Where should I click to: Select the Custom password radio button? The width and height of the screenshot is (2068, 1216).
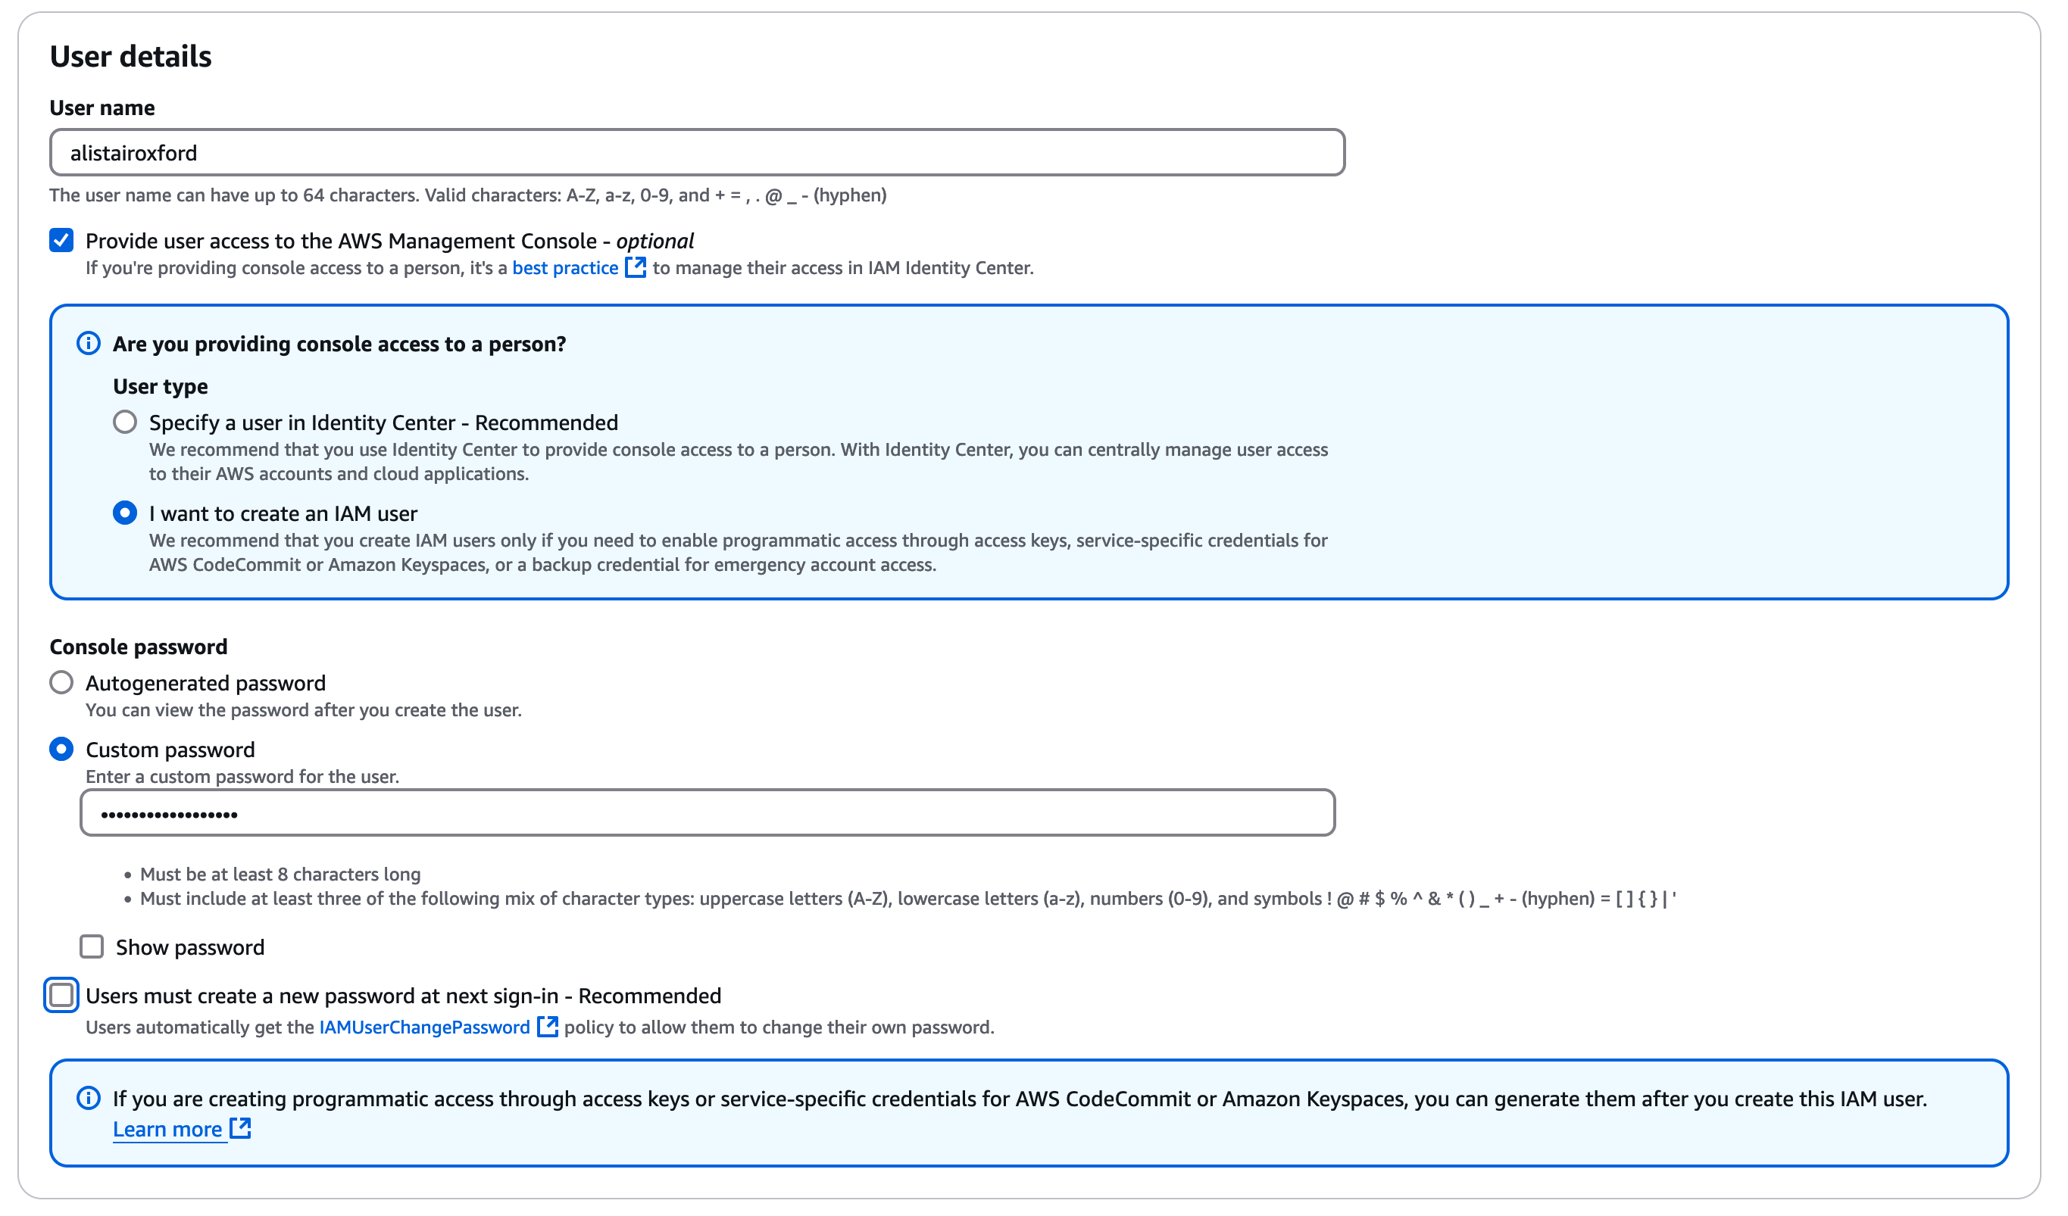pyautogui.click(x=61, y=749)
